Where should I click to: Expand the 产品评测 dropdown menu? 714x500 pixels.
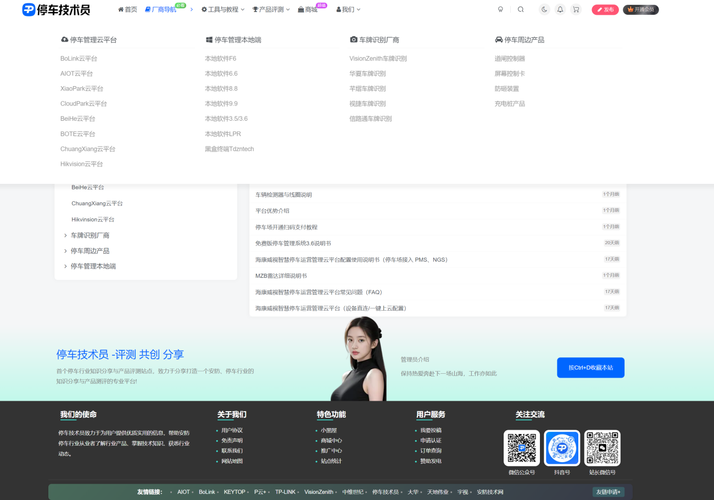271,9
